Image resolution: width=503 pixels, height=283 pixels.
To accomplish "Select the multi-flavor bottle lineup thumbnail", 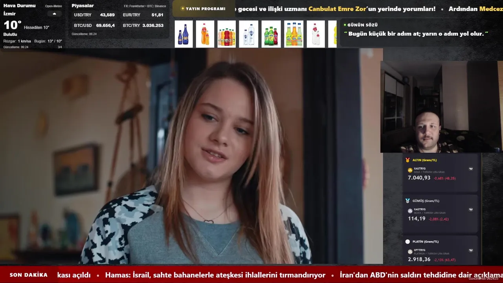I will pyautogui.click(x=227, y=34).
